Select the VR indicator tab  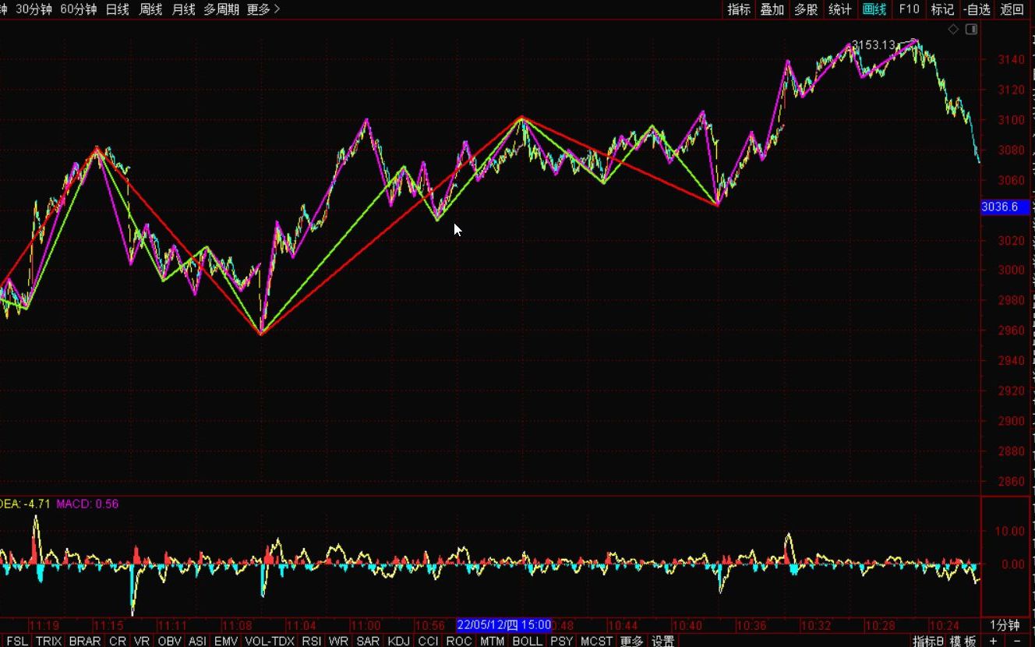[142, 641]
